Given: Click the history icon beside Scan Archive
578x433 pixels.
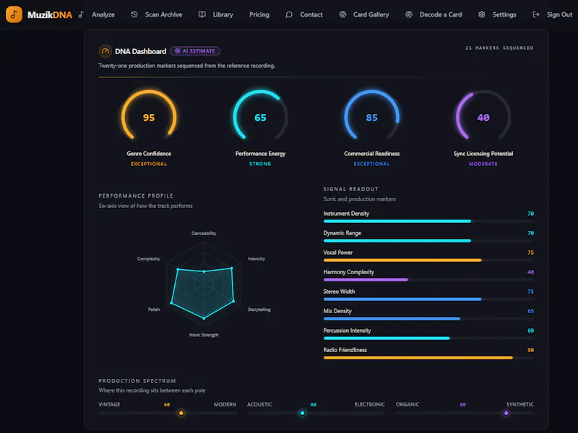Looking at the screenshot, I should (134, 14).
